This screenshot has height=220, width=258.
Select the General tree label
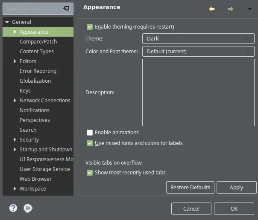21,22
